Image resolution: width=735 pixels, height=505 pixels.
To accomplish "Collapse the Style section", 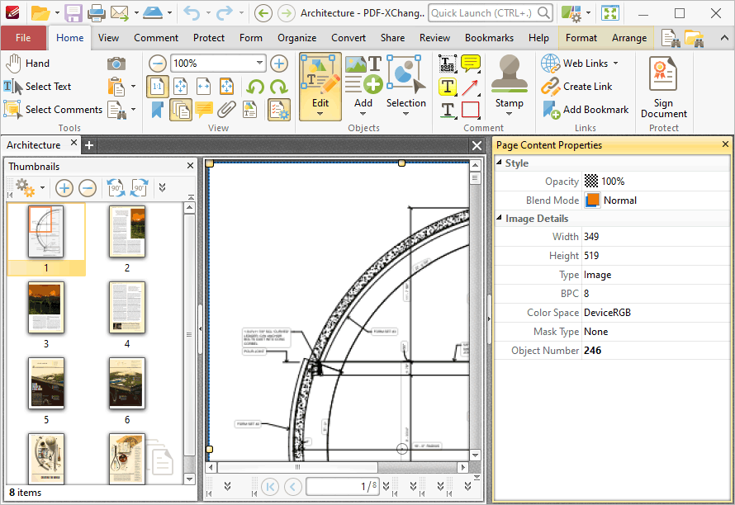I will pyautogui.click(x=499, y=163).
